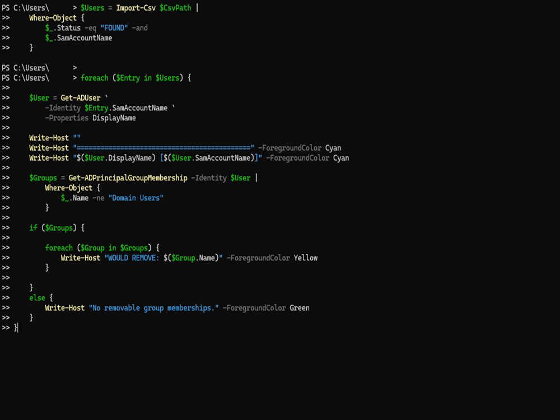Click 'foreach ($Entry in $Users) {' line
This screenshot has width=560, height=420.
[x=136, y=78]
